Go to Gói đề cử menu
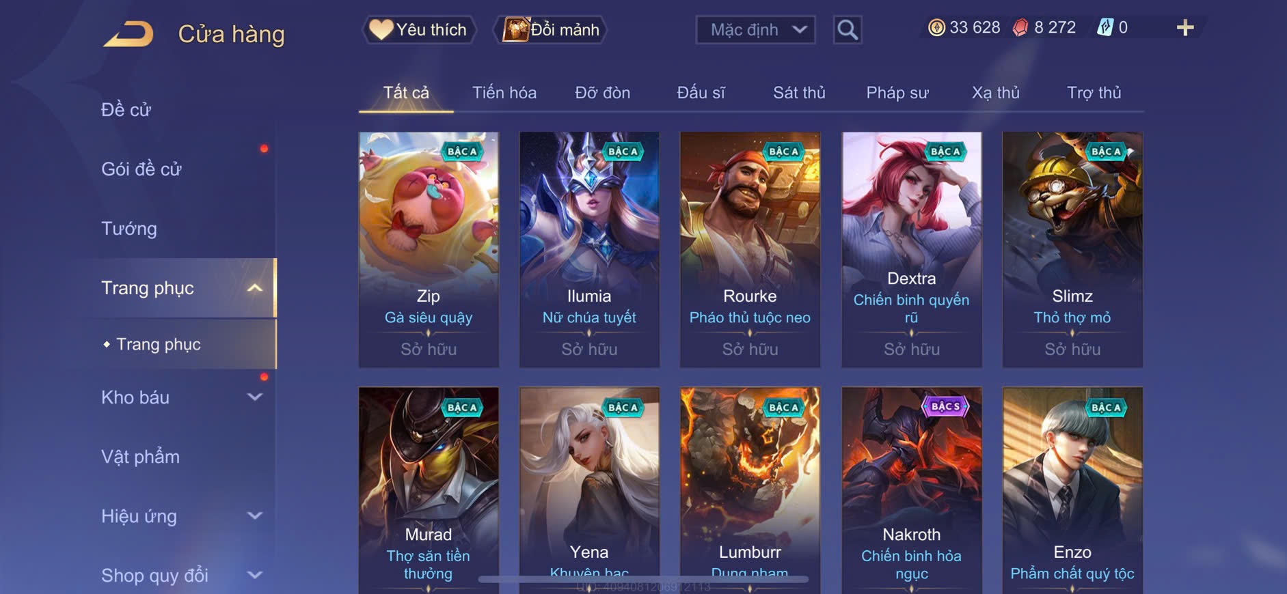Screen dimensions: 1287x594 coord(141,169)
